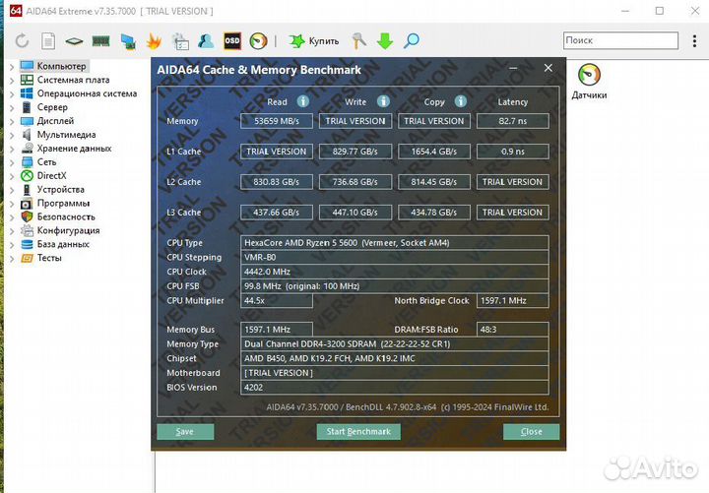Expand the Системная плата tree node

point(12,80)
